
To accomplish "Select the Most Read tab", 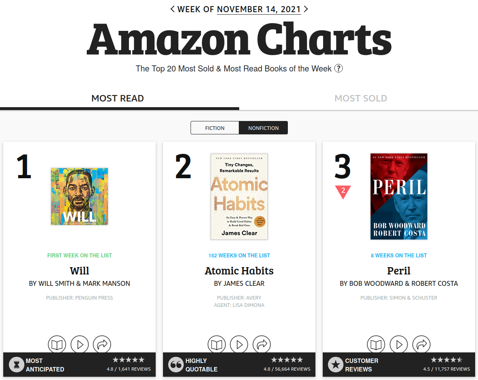I will click(118, 98).
